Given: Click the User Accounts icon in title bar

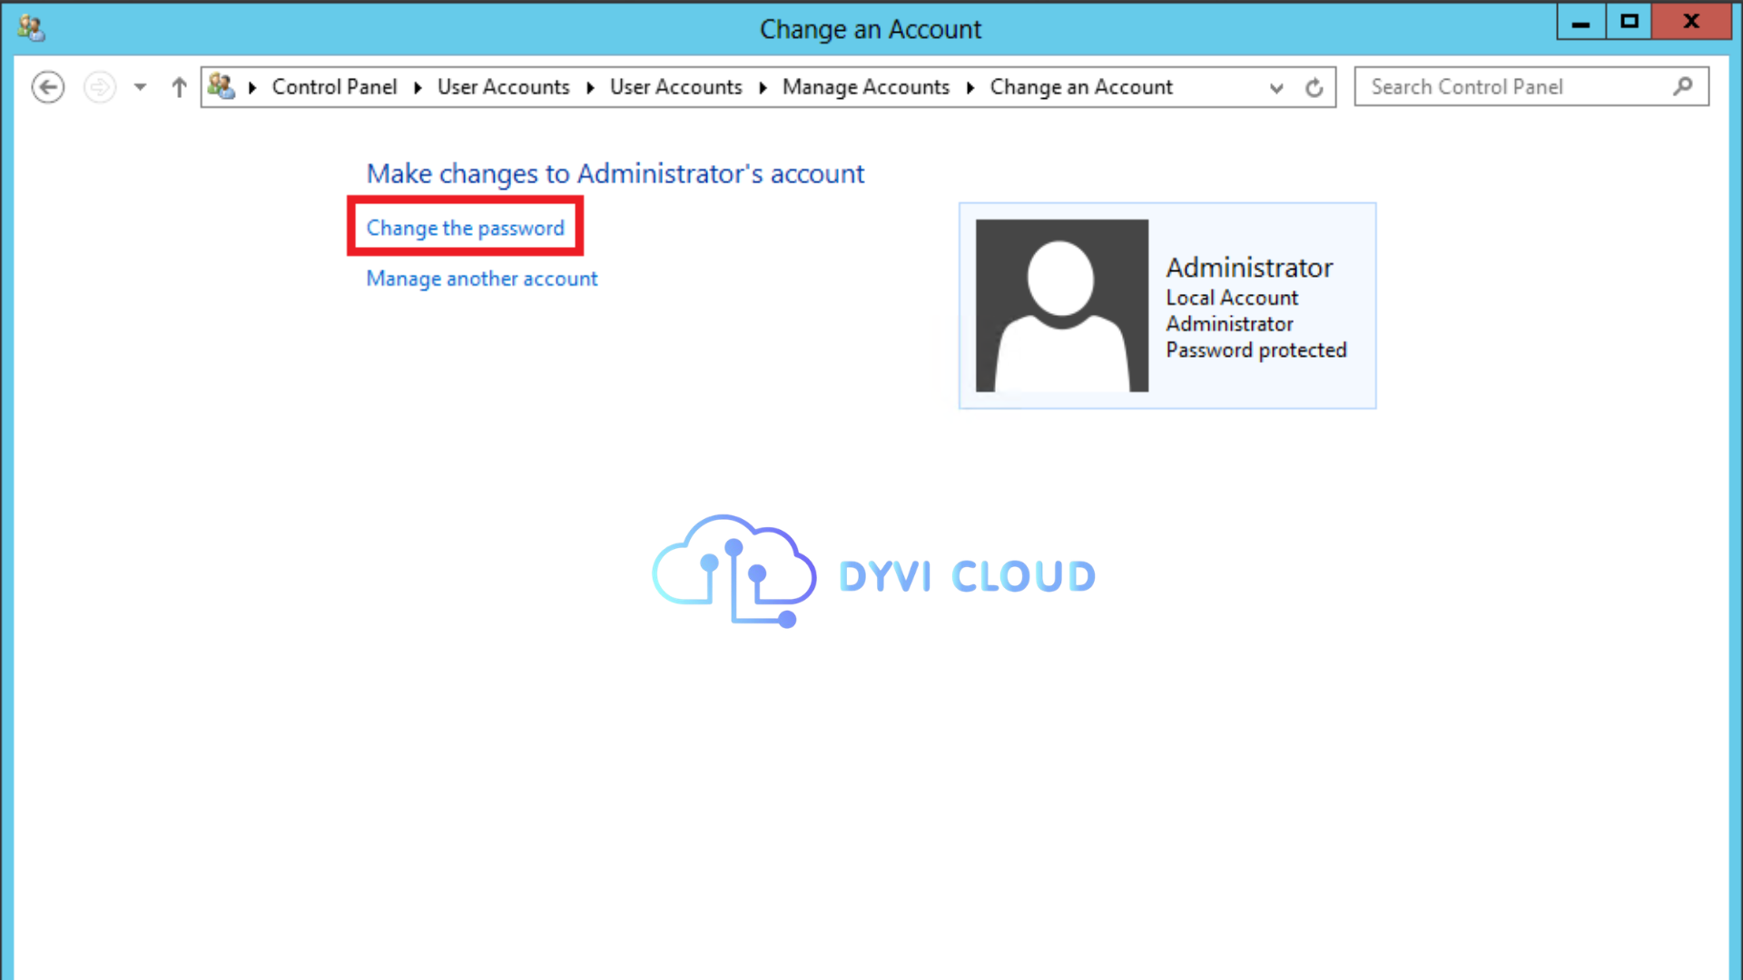Looking at the screenshot, I should point(30,27).
